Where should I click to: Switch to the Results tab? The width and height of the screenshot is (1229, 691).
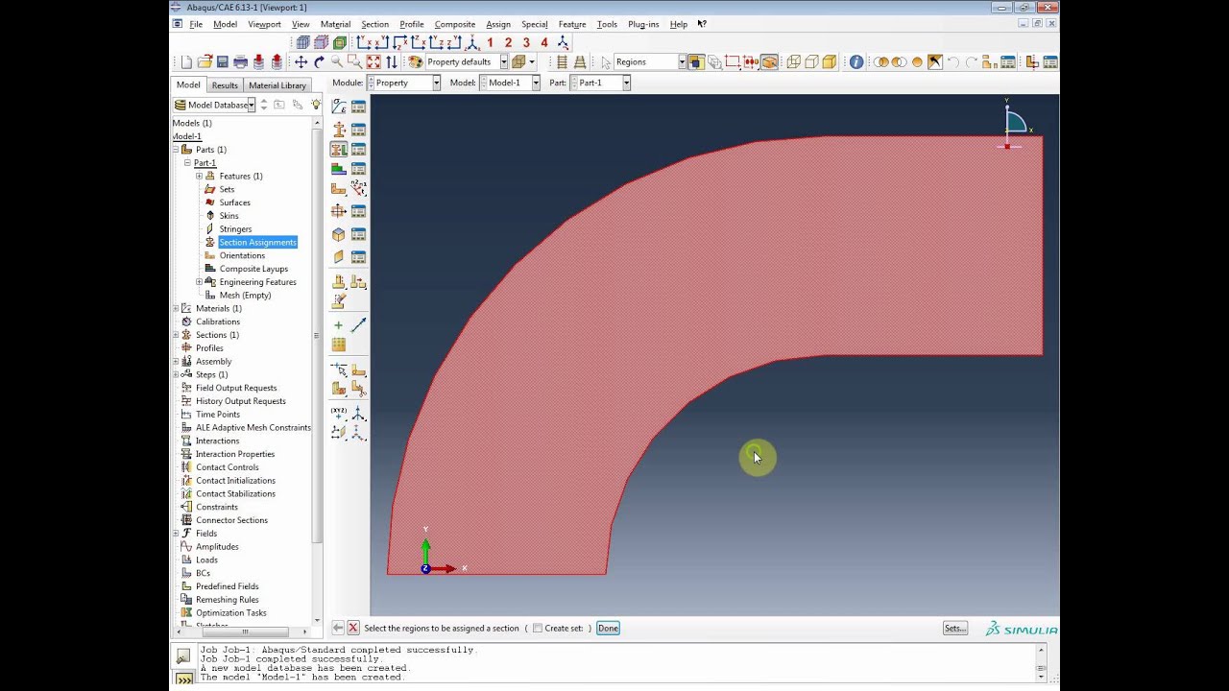pyautogui.click(x=225, y=85)
